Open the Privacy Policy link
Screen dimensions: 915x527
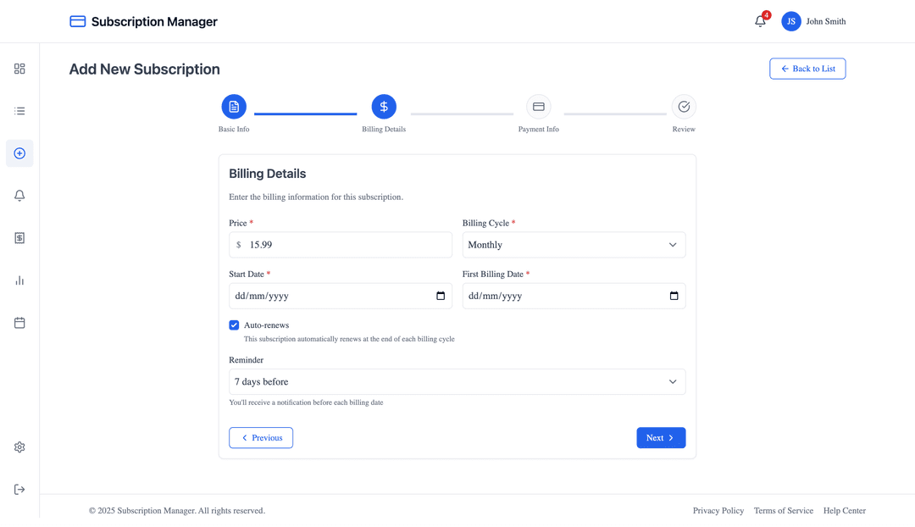pos(718,510)
